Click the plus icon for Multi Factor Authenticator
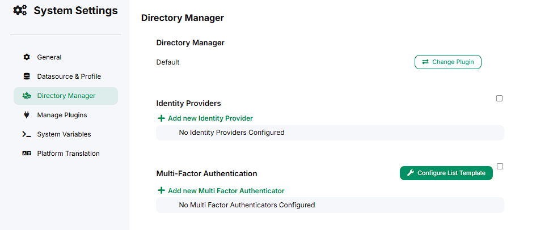The image size is (553, 230). point(161,190)
